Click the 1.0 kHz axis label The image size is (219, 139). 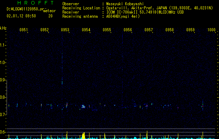coord(2,63)
